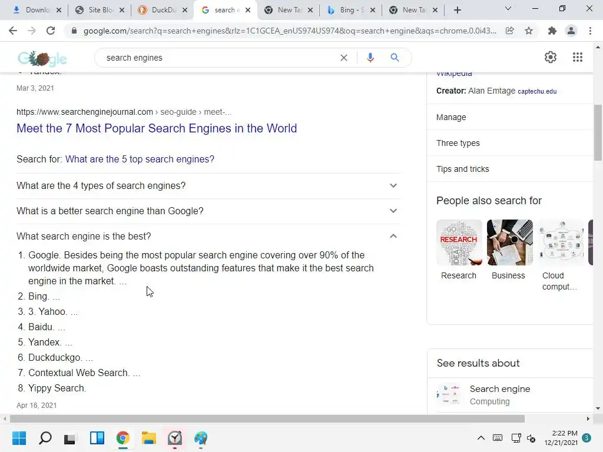The image size is (603, 452).
Task: Click the Bing text in the answer list
Action: (38, 297)
